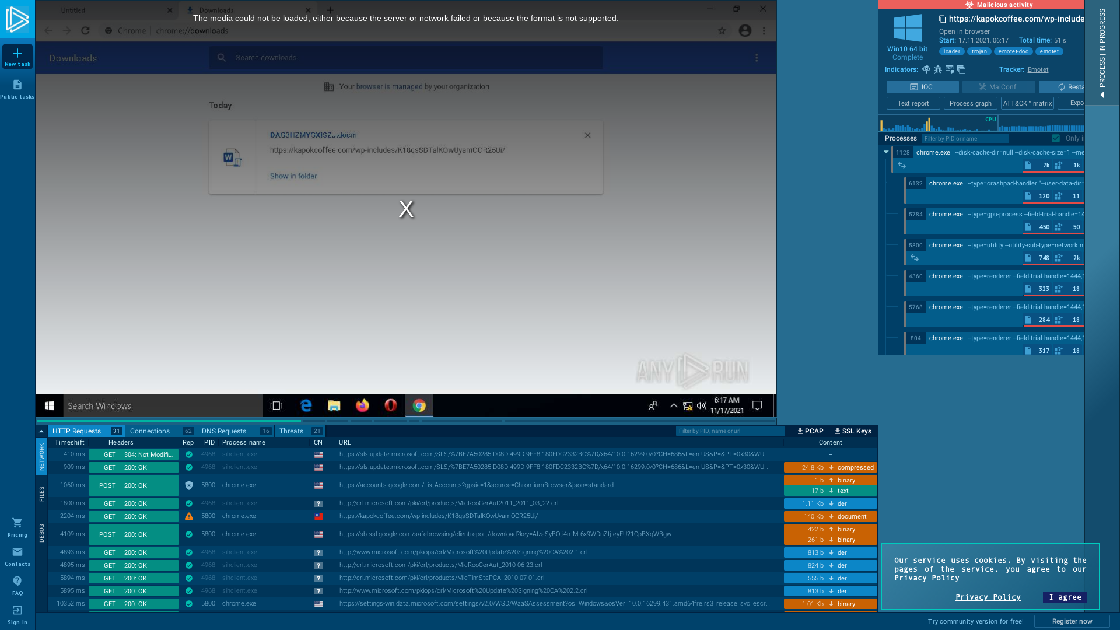Click 'Show in folder' for the downloaded file
The image size is (1120, 630).
coord(293,176)
